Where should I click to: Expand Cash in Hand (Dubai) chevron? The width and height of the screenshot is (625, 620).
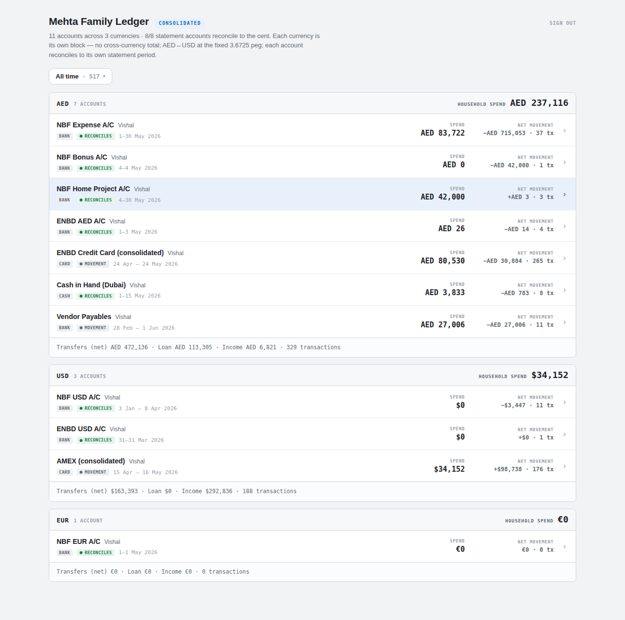(x=564, y=290)
